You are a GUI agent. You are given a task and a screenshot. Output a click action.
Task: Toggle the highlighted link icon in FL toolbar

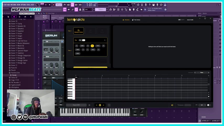tap(76, 10)
